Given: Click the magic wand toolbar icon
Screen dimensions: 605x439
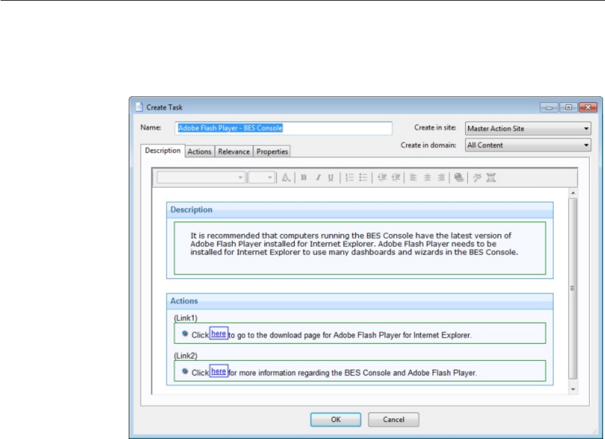Looking at the screenshot, I should pyautogui.click(x=478, y=178).
